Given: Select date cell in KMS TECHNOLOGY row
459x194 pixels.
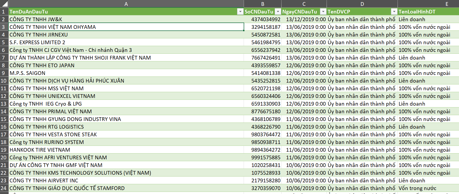Looking at the screenshot, I should coord(304,173).
